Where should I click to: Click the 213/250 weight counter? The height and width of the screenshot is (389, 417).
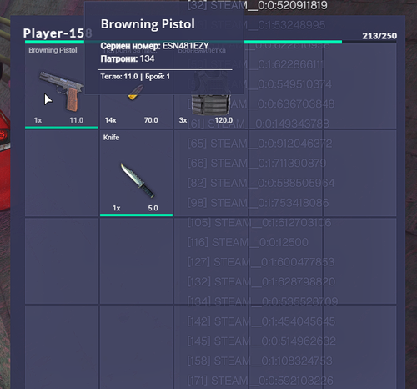click(x=379, y=36)
